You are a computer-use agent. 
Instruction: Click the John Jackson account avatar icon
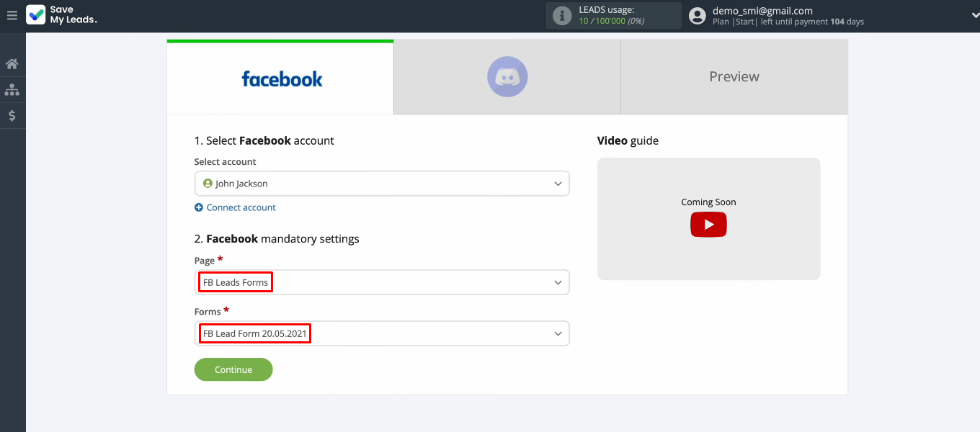[208, 184]
